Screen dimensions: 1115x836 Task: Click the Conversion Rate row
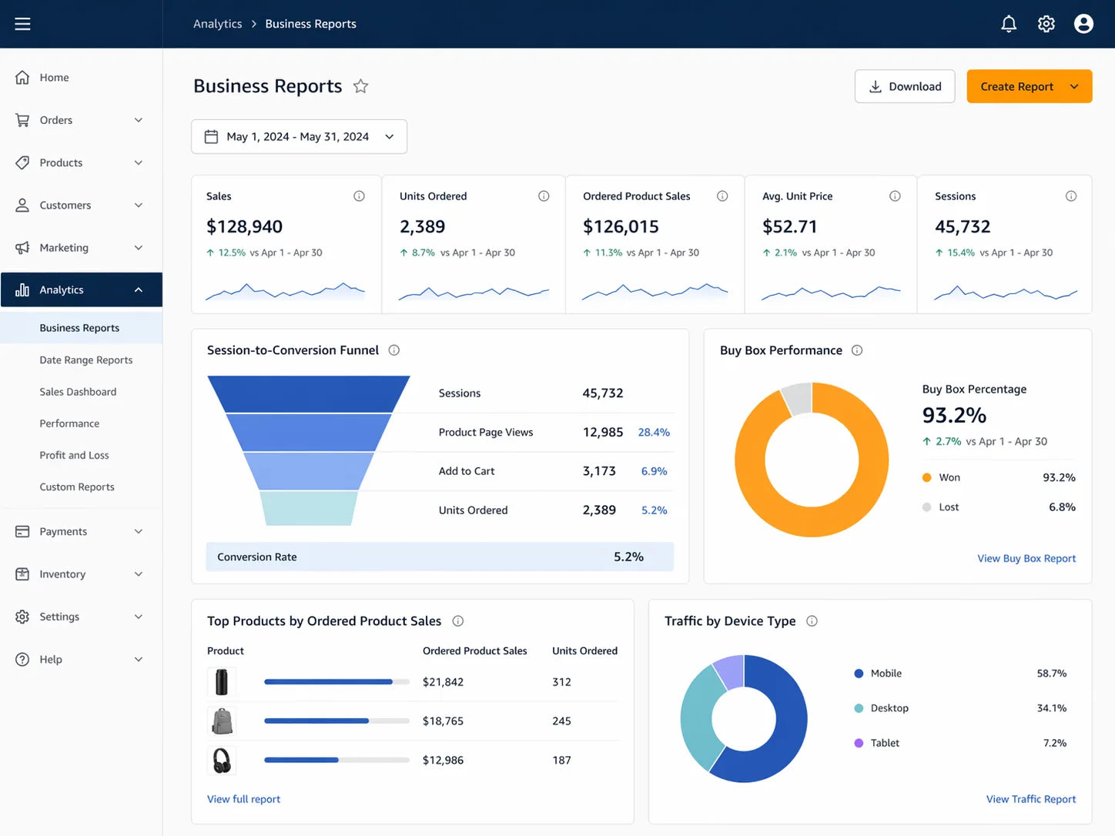click(x=440, y=557)
